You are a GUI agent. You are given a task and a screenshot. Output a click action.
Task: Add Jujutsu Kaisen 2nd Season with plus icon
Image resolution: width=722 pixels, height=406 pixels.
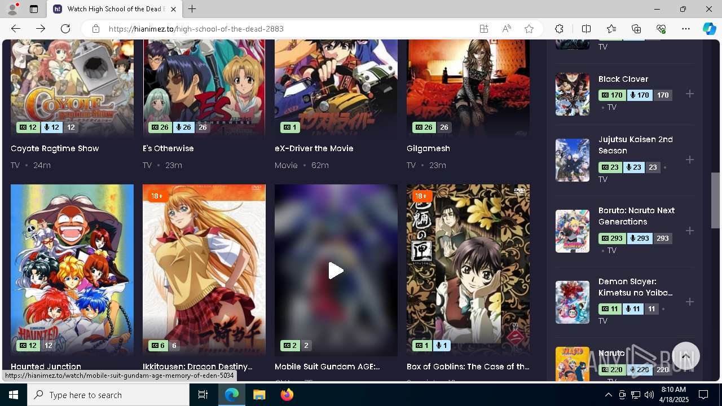689,160
